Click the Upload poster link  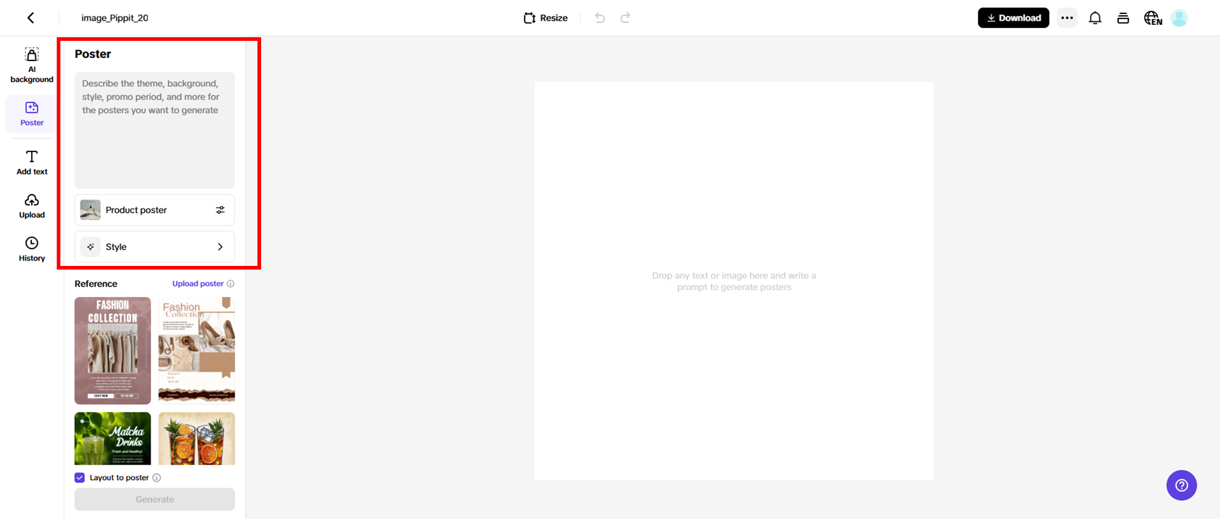point(198,284)
